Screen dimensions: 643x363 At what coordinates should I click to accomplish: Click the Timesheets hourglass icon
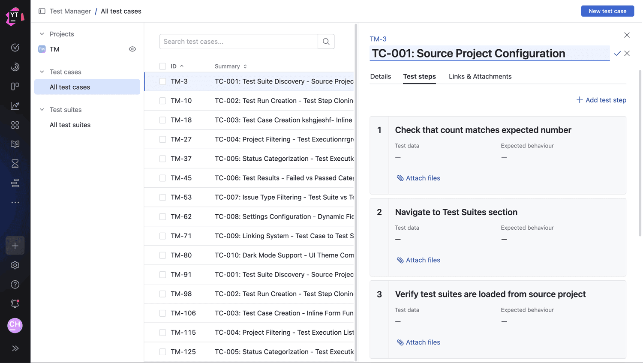[x=15, y=163]
